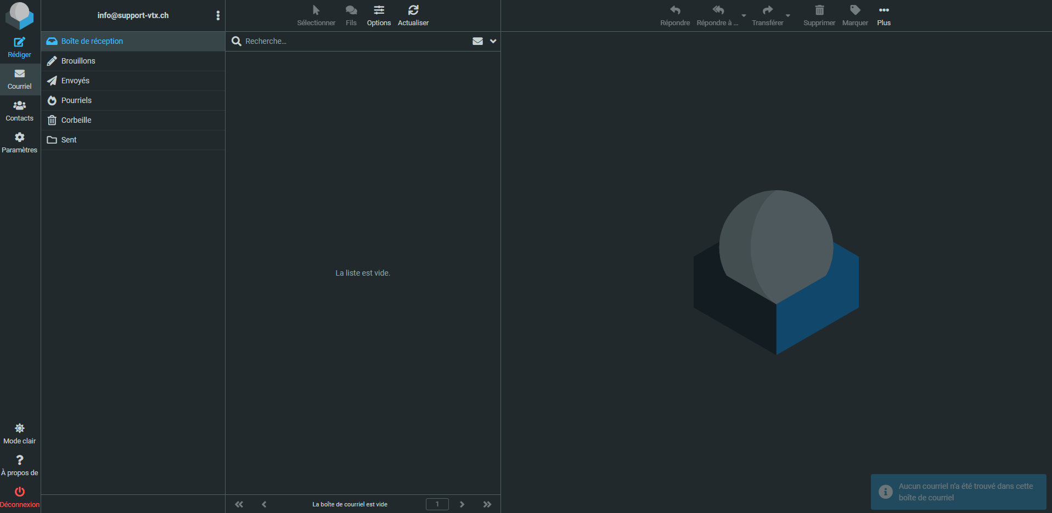
Task: Toggle the Fils threads view
Action: tap(351, 15)
